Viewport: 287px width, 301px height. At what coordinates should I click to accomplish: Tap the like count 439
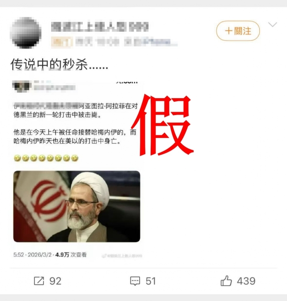point(246,281)
